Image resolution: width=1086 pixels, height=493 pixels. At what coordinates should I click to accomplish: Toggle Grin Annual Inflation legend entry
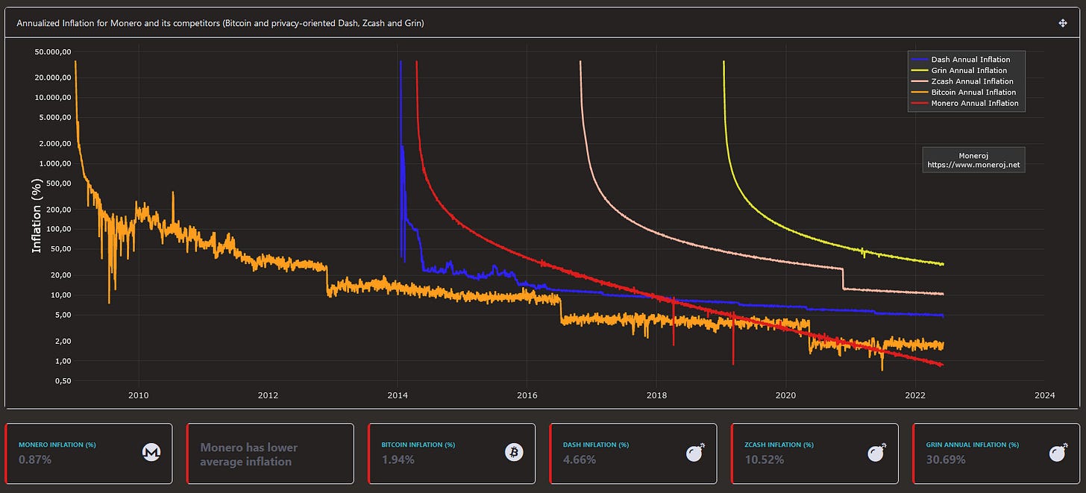966,70
